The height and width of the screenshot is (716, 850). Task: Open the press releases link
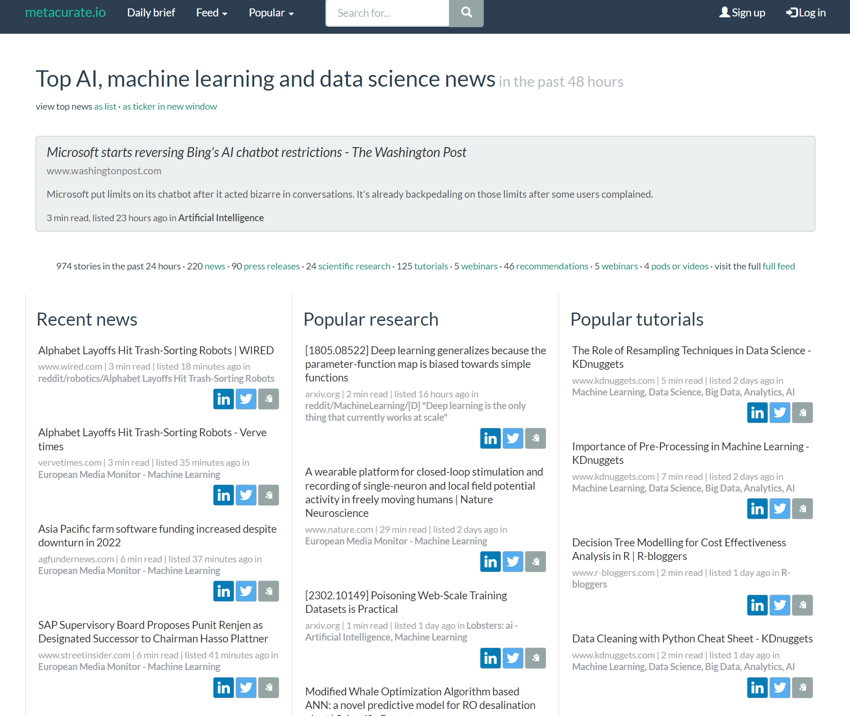point(272,266)
